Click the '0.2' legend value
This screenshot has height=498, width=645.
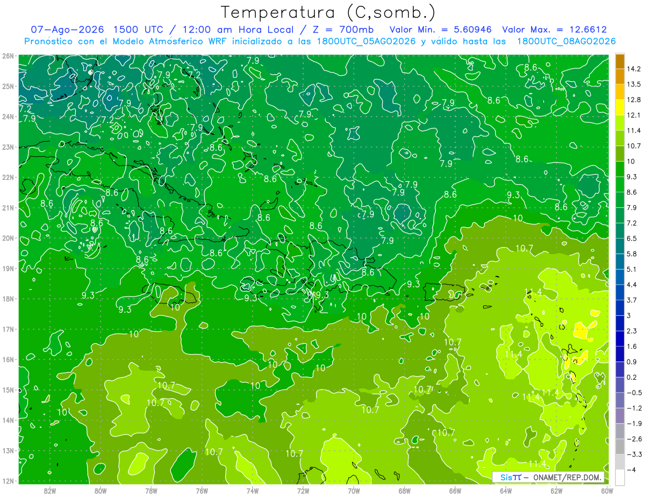(x=632, y=377)
